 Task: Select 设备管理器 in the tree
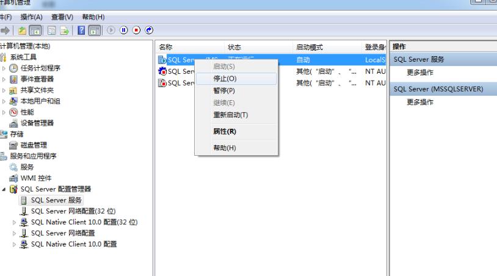[38, 123]
